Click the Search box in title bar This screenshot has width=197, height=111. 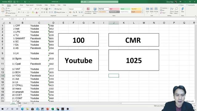[x=99, y=2]
